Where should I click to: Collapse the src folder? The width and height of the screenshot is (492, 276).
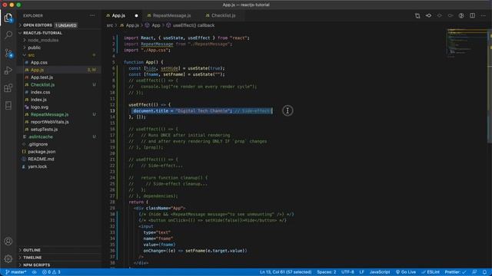(x=32, y=55)
